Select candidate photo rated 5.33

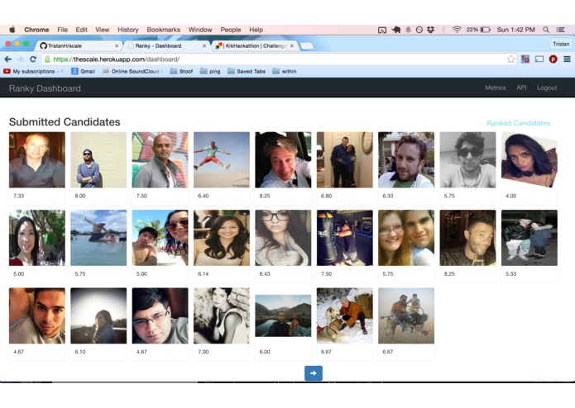pyautogui.click(x=529, y=238)
